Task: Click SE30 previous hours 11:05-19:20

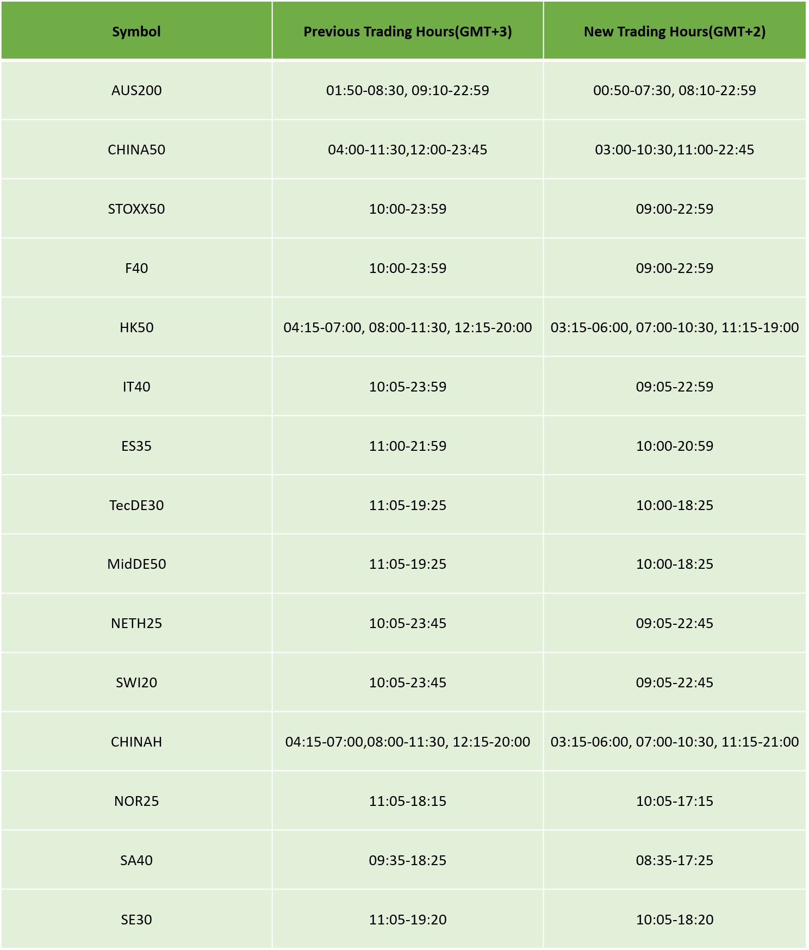Action: (408, 920)
